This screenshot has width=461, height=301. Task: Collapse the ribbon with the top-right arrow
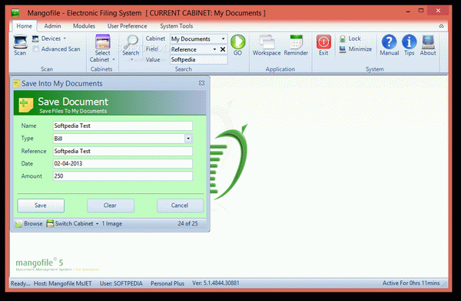pos(441,26)
